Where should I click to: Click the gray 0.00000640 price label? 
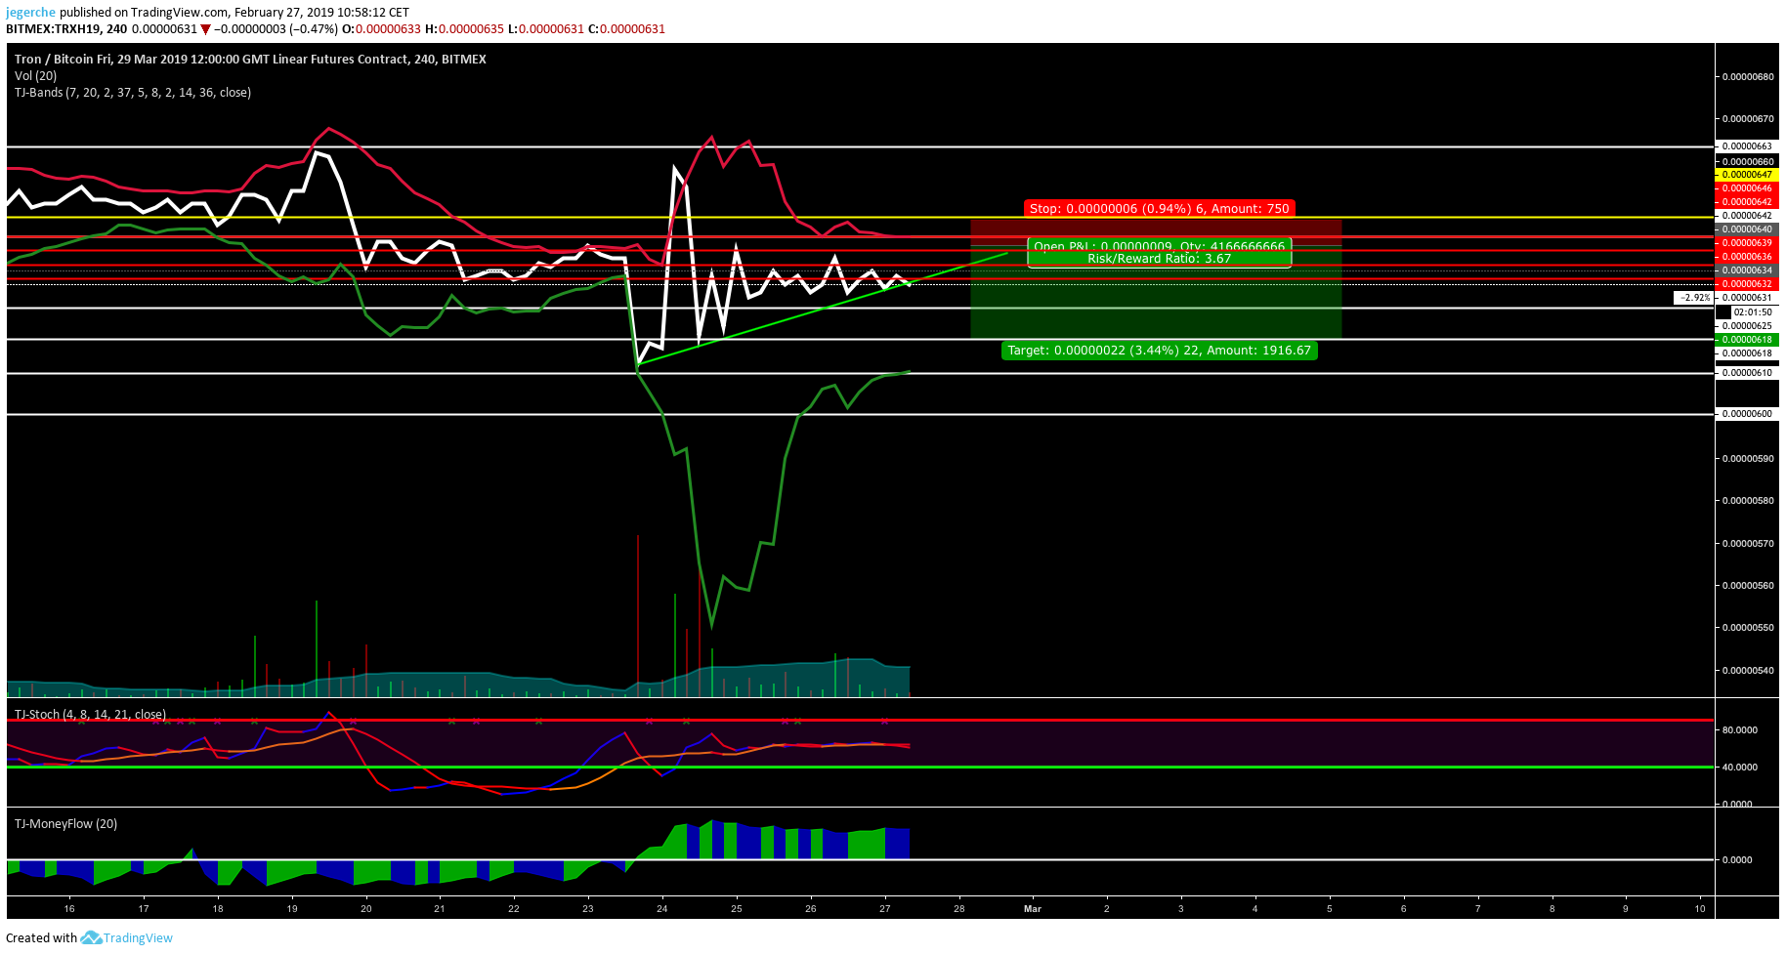[1746, 229]
